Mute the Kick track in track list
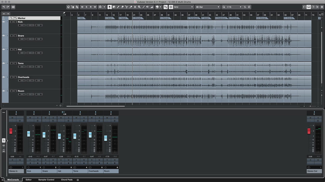 (11, 22)
